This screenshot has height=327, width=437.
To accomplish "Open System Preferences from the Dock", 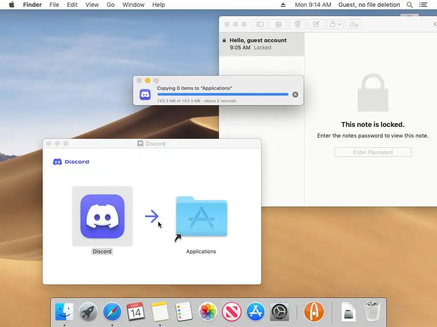I will coord(279,312).
